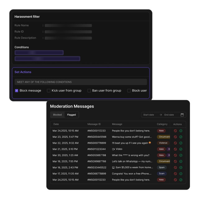Select approve checkmark in #MSG55667788 row
Image resolution: width=199 pixels, height=199 pixels.
181,155
